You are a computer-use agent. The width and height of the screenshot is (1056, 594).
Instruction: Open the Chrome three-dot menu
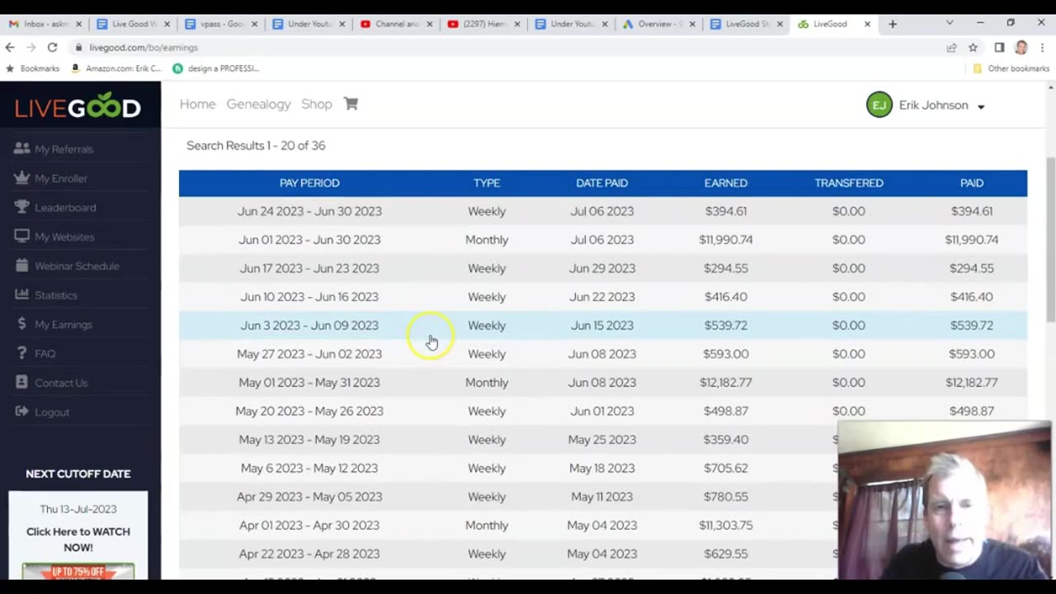tap(1042, 47)
